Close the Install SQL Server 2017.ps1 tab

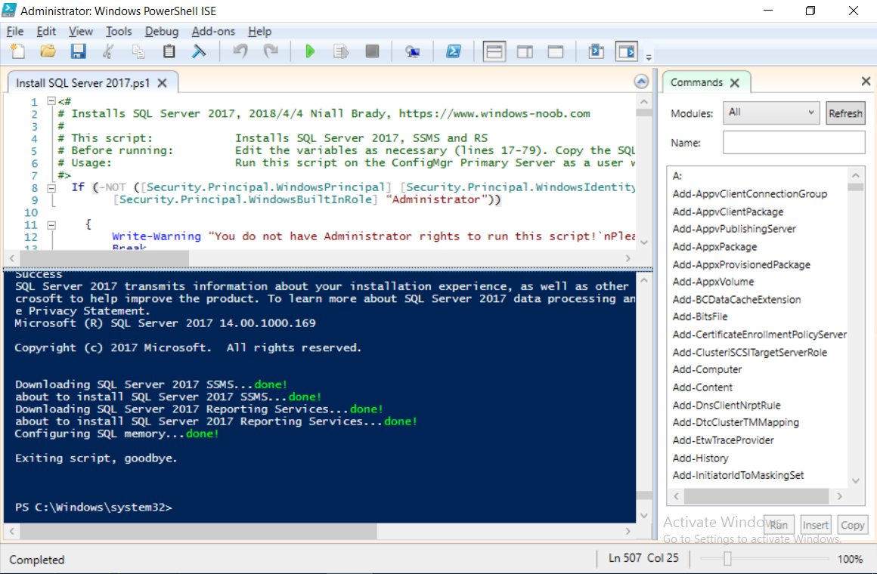coord(163,83)
